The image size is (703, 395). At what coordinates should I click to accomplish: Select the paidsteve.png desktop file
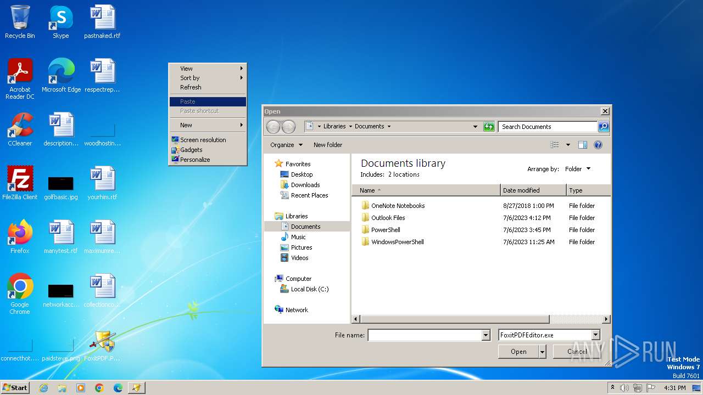tap(61, 349)
